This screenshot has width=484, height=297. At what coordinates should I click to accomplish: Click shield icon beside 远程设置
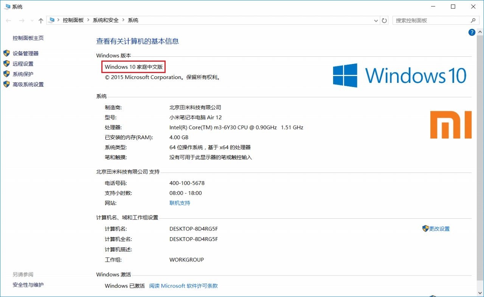[6, 64]
